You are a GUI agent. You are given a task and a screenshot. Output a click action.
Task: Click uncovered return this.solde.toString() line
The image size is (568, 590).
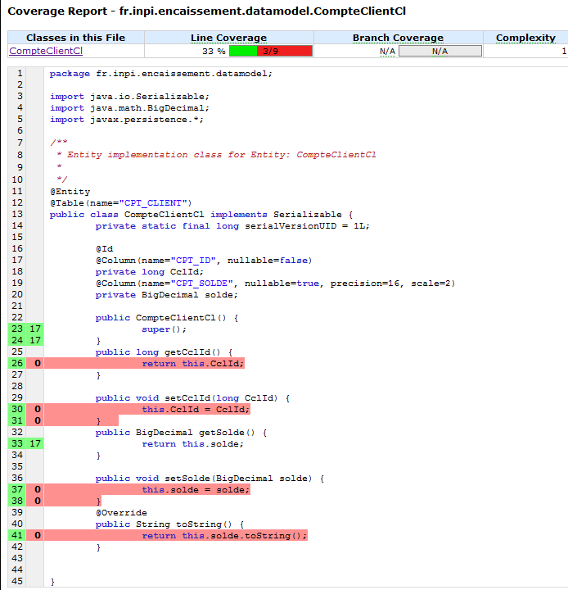point(224,536)
